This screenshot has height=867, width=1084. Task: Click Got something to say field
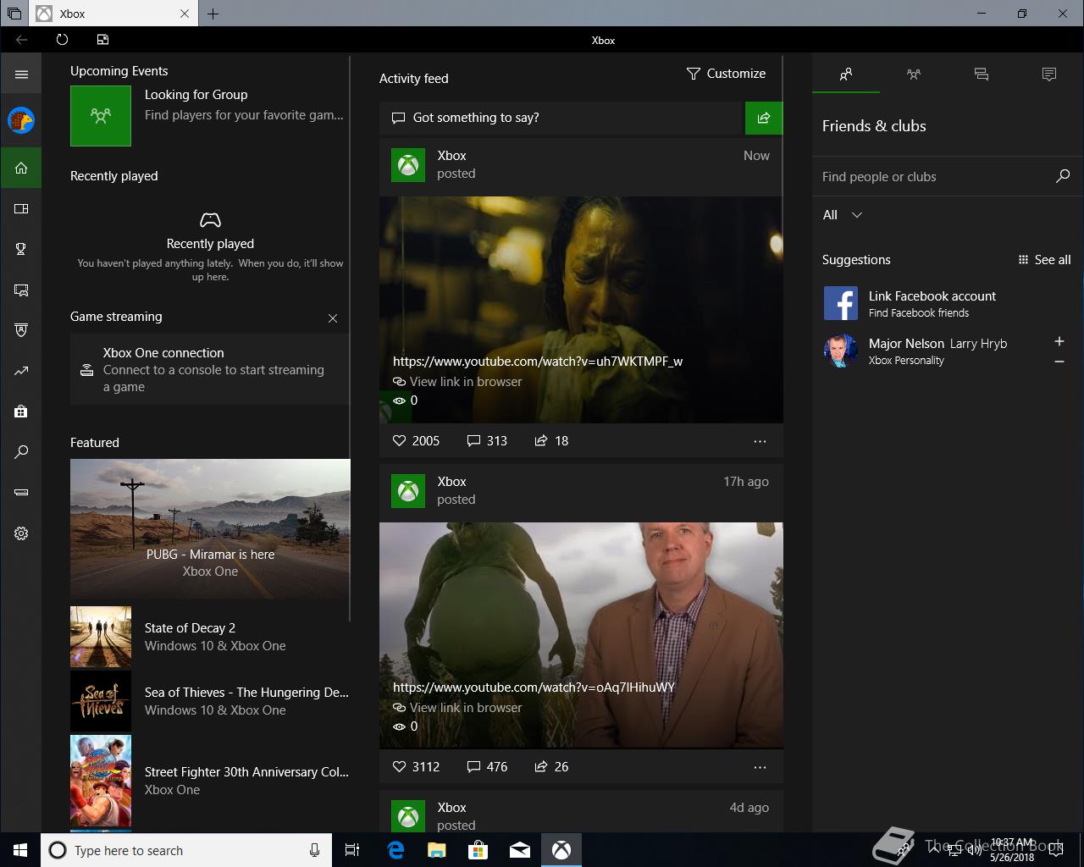pos(561,118)
